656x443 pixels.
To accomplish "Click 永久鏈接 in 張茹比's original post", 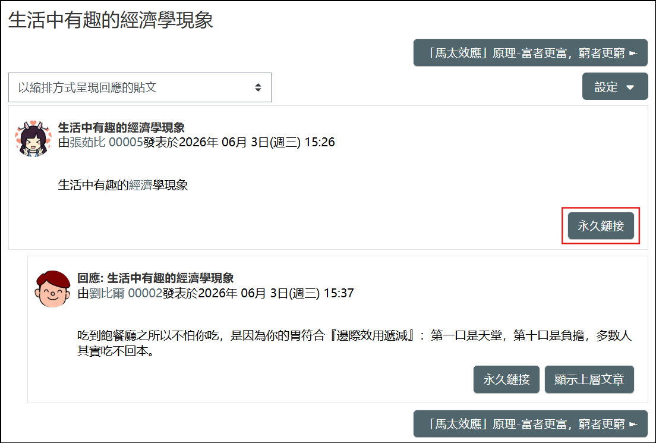I will pyautogui.click(x=601, y=226).
